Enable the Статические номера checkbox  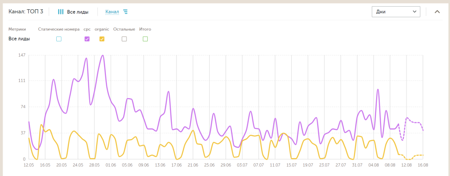click(x=59, y=39)
